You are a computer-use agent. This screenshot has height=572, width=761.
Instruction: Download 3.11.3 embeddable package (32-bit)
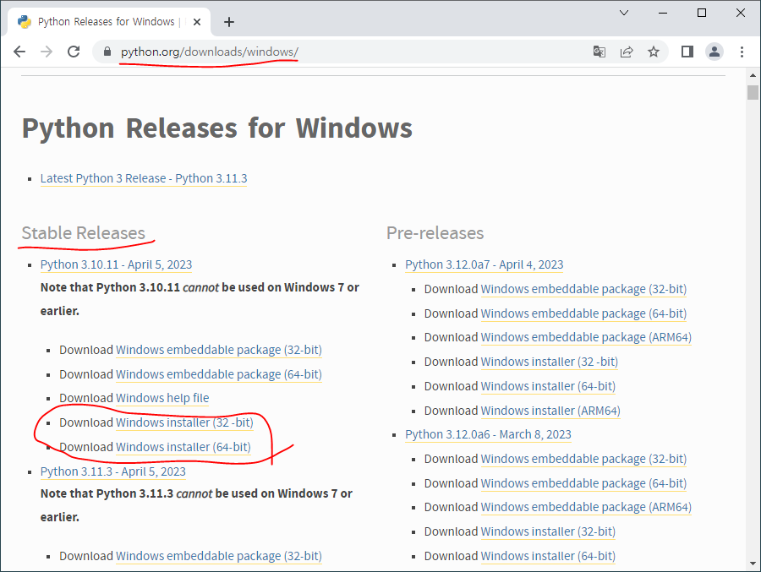(x=218, y=556)
